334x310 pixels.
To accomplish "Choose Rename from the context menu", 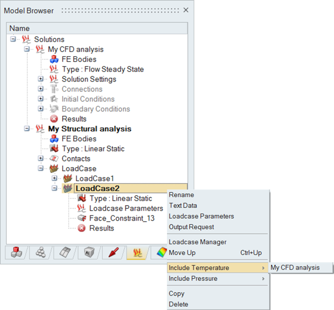I will (218, 195).
